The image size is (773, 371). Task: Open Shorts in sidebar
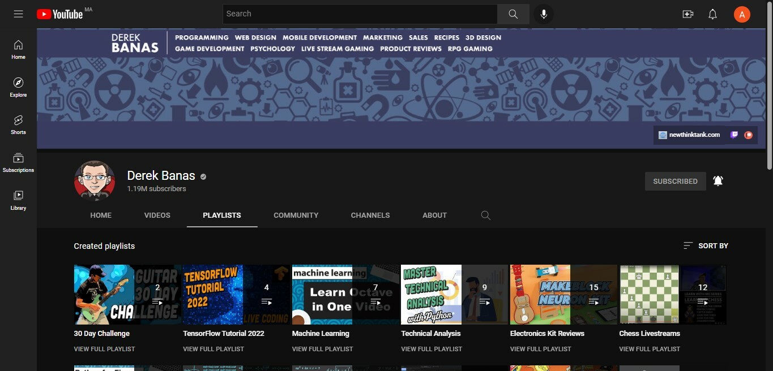18,125
